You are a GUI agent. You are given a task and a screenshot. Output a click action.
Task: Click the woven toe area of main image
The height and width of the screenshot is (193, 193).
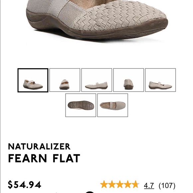[x=118, y=16]
